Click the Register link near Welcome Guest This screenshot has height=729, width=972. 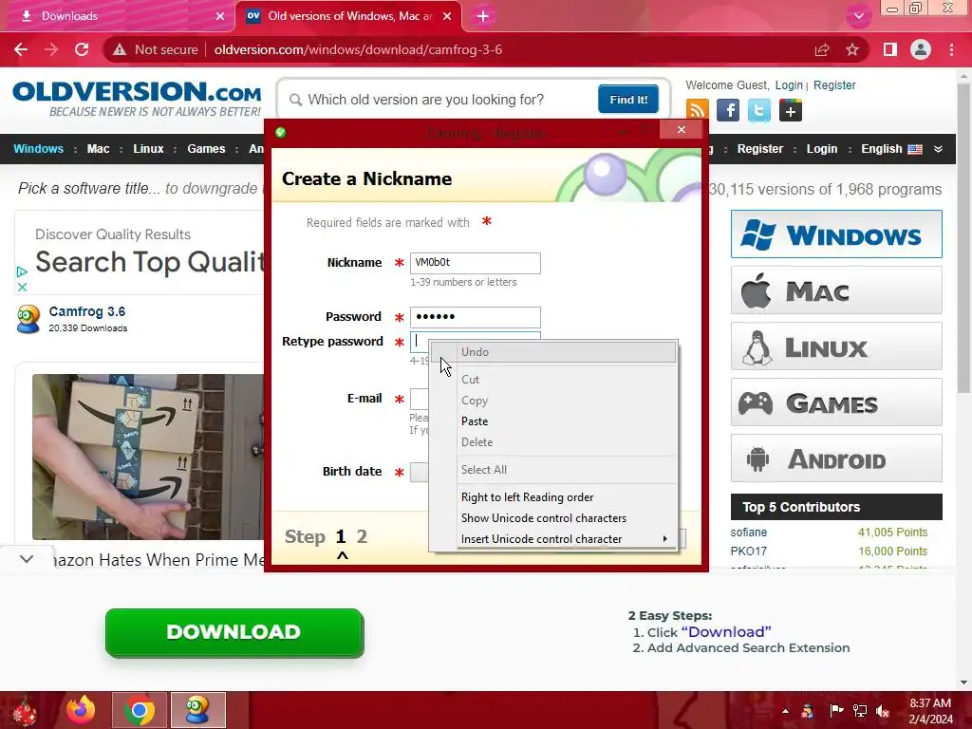[x=834, y=84]
